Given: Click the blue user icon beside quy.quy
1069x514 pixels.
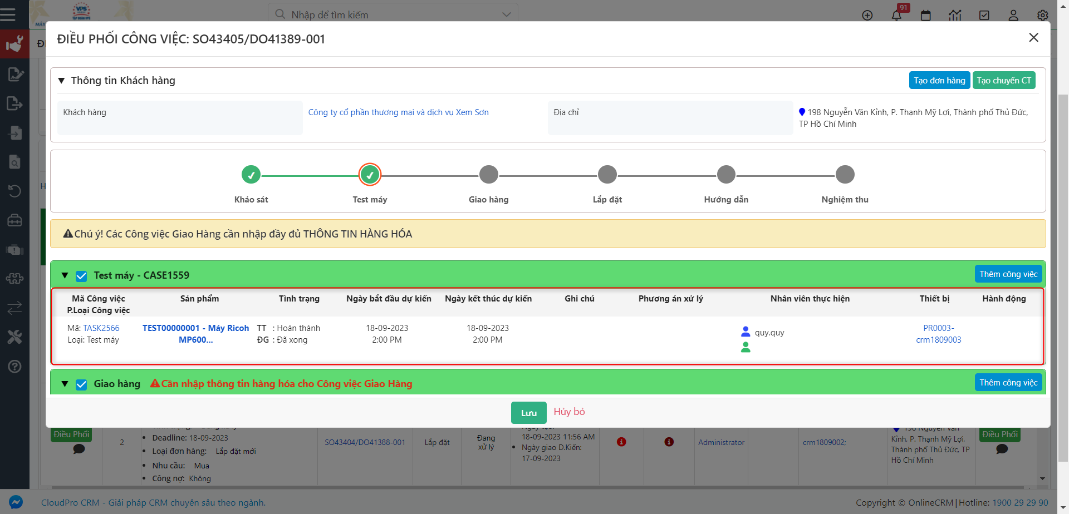Looking at the screenshot, I should (x=746, y=332).
